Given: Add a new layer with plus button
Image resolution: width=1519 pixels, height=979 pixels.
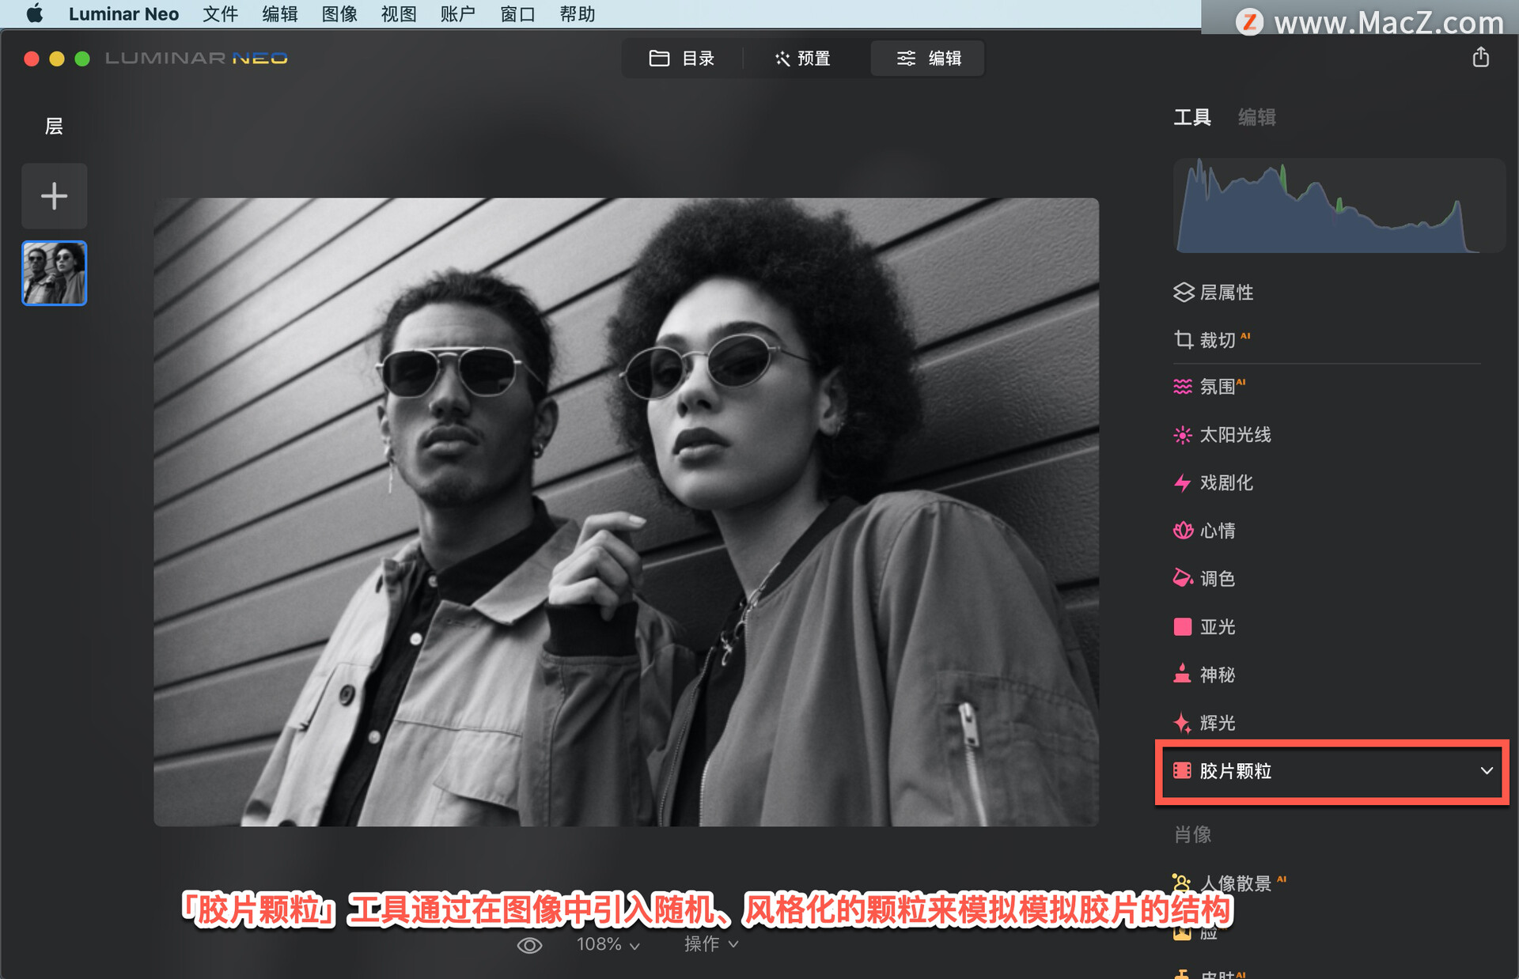Looking at the screenshot, I should (54, 196).
